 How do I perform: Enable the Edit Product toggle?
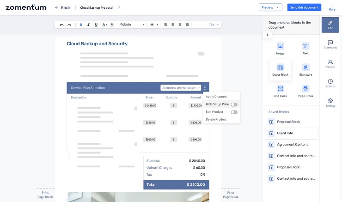point(234,112)
